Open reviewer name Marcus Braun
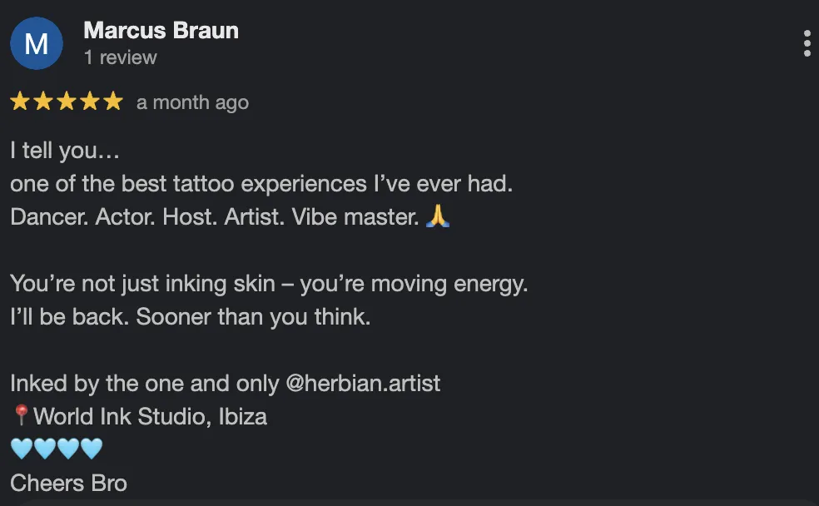Viewport: 819px width, 506px height. pos(161,31)
